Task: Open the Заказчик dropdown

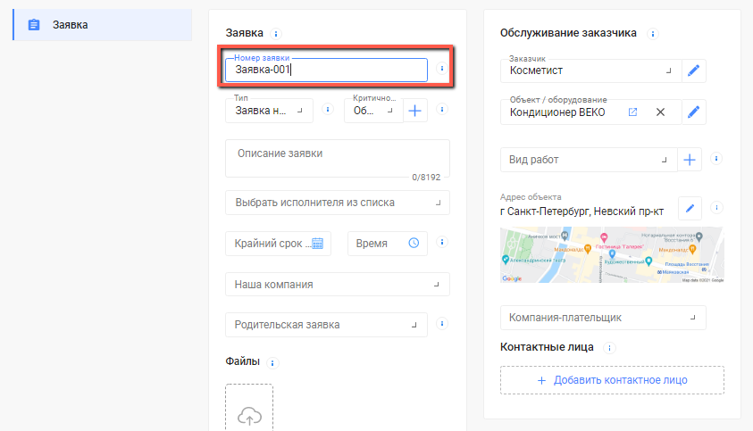Action: point(590,70)
